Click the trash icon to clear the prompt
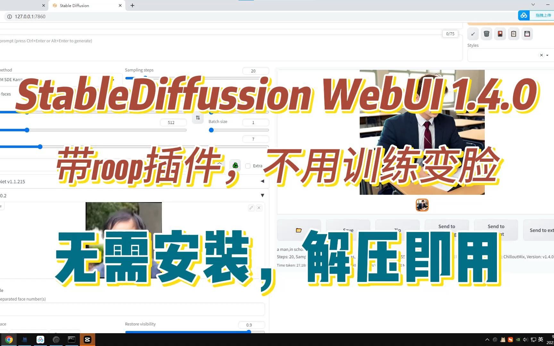Screen dimensions: 554x346 click(x=486, y=34)
